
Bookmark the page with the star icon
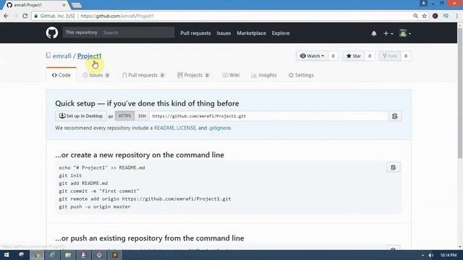coord(425,16)
